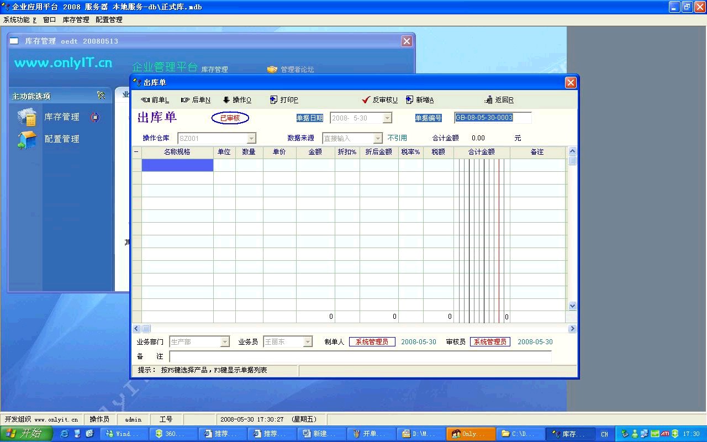Open the 库存管理 menu in menu bar
The image size is (707, 442).
pyautogui.click(x=76, y=19)
